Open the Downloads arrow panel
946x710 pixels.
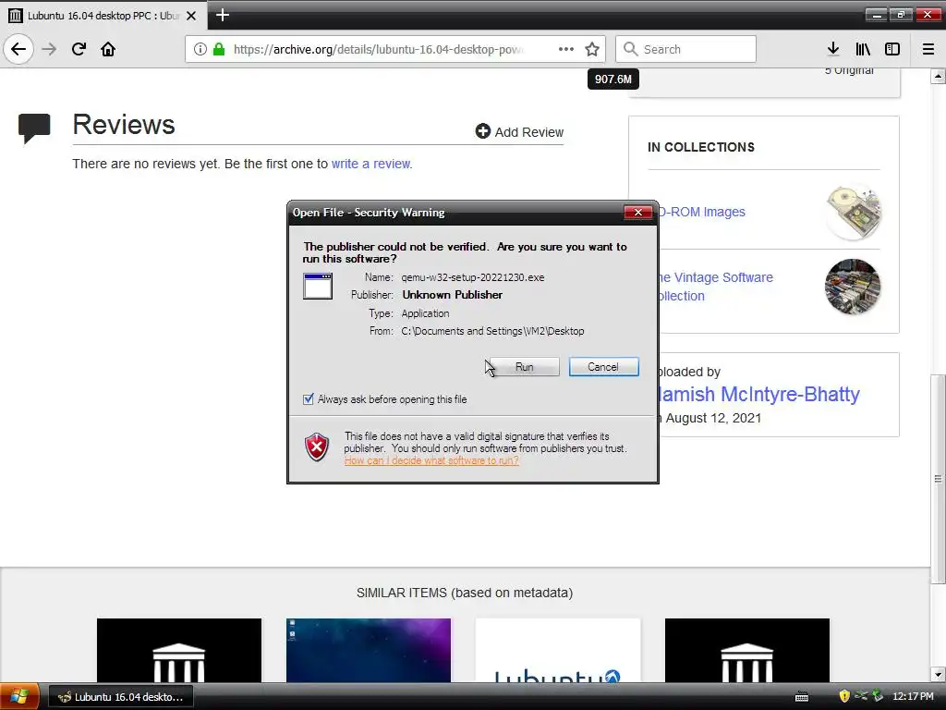(833, 49)
